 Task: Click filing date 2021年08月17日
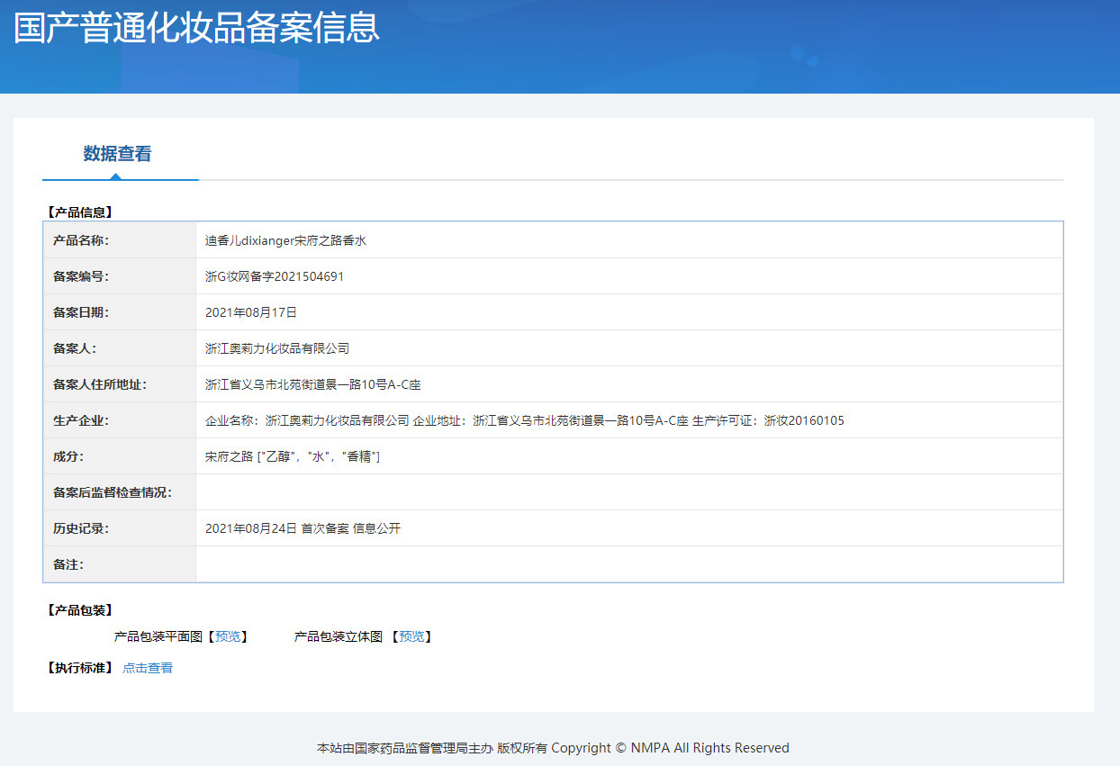[251, 312]
